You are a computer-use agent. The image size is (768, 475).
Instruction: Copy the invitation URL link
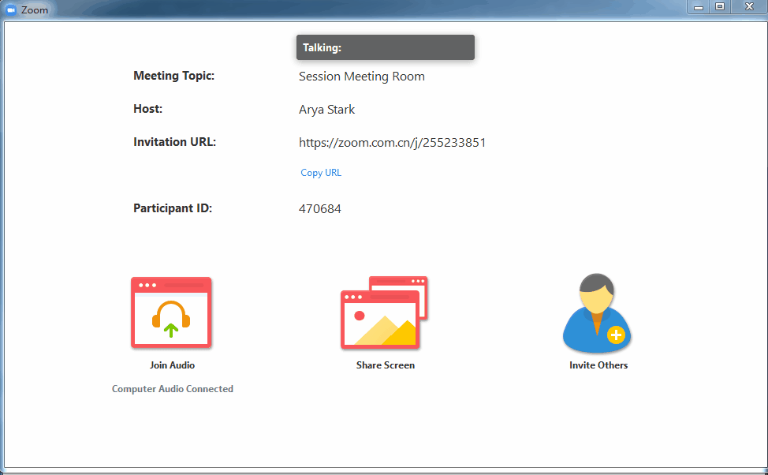(321, 173)
